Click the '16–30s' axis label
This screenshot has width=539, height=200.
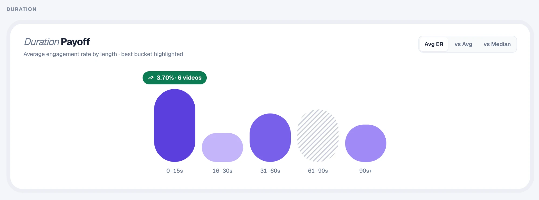click(222, 171)
